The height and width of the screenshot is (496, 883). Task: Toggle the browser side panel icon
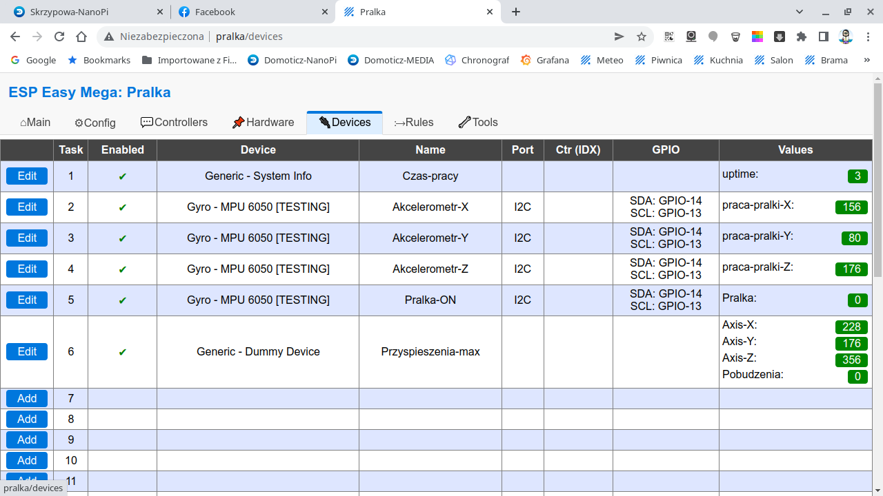point(823,37)
